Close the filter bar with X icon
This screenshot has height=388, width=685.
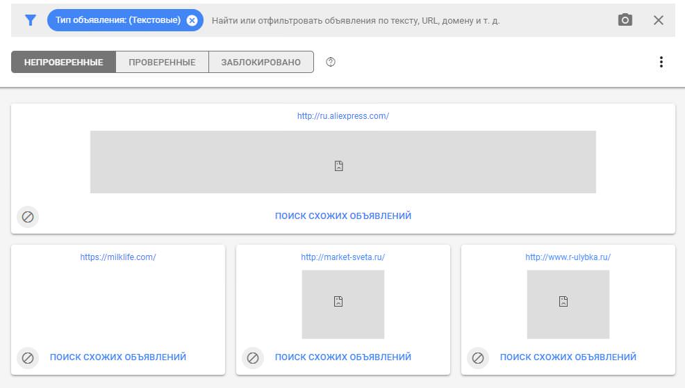click(x=659, y=20)
